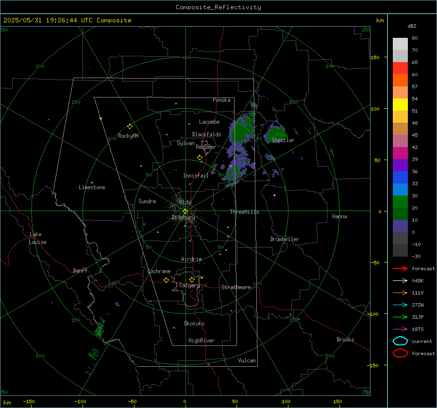Select the bright green 20-30 dBZ swatch
Screen dimensions: 437x408
[x=400, y=202]
